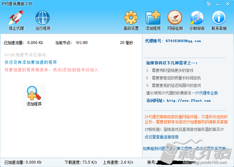The height and width of the screenshot is (167, 234).
Task: Click top 已加速流量 0.000 Kb value
Action: tap(35, 43)
